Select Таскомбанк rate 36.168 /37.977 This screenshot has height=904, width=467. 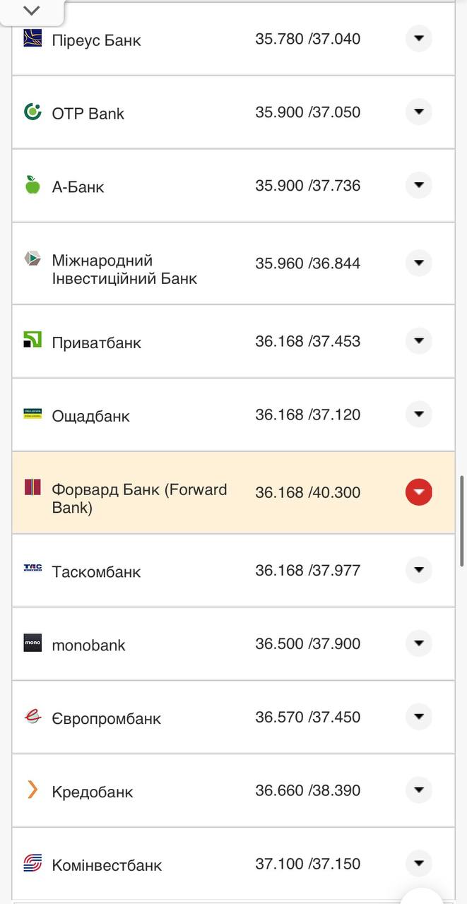(x=307, y=570)
